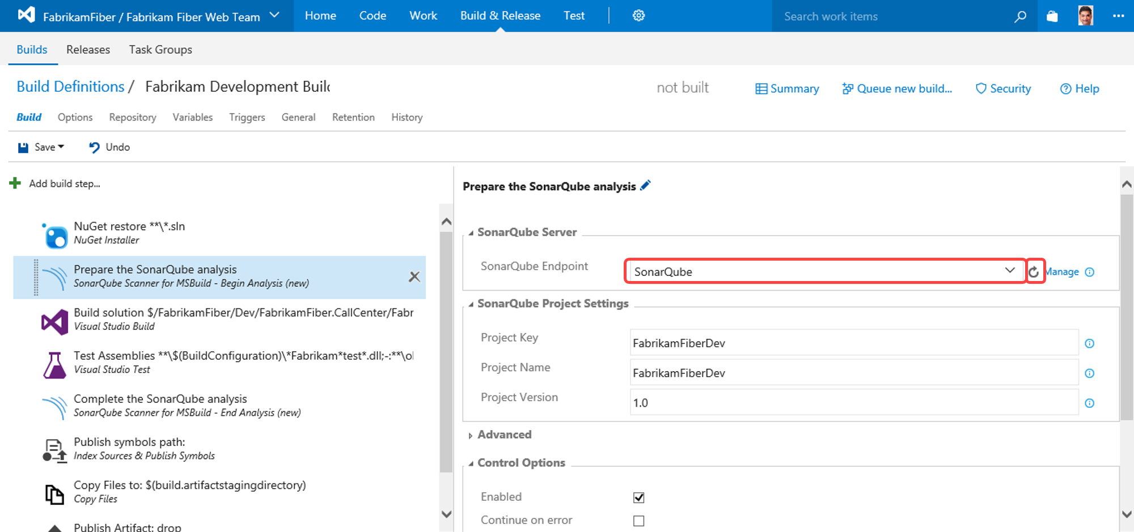Open the Code hub
This screenshot has width=1134, height=532.
tap(373, 16)
